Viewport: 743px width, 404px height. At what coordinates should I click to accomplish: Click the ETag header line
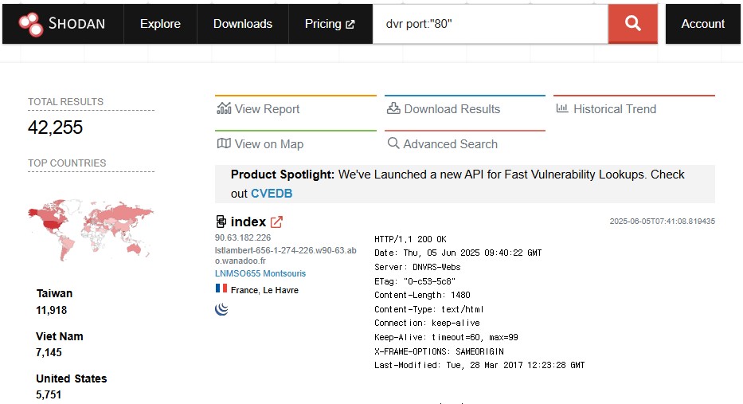[x=415, y=281]
